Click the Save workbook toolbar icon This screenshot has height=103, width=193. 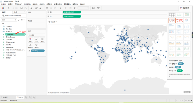(22, 8)
